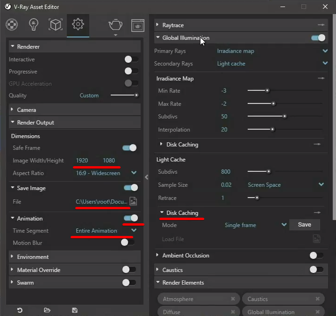Click the save file path browse icon
This screenshot has height=316, width=336.
click(133, 202)
